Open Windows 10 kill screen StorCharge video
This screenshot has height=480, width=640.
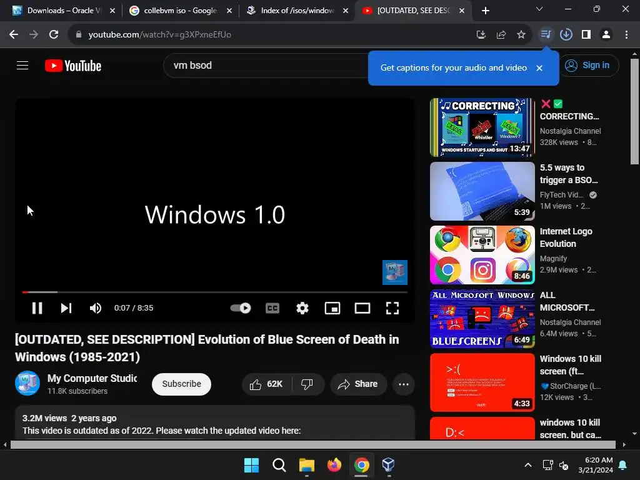[482, 382]
